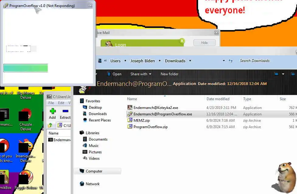This screenshot has height=194, width=297.
Task: Click Network icon in navigation pane
Action: tap(82, 184)
